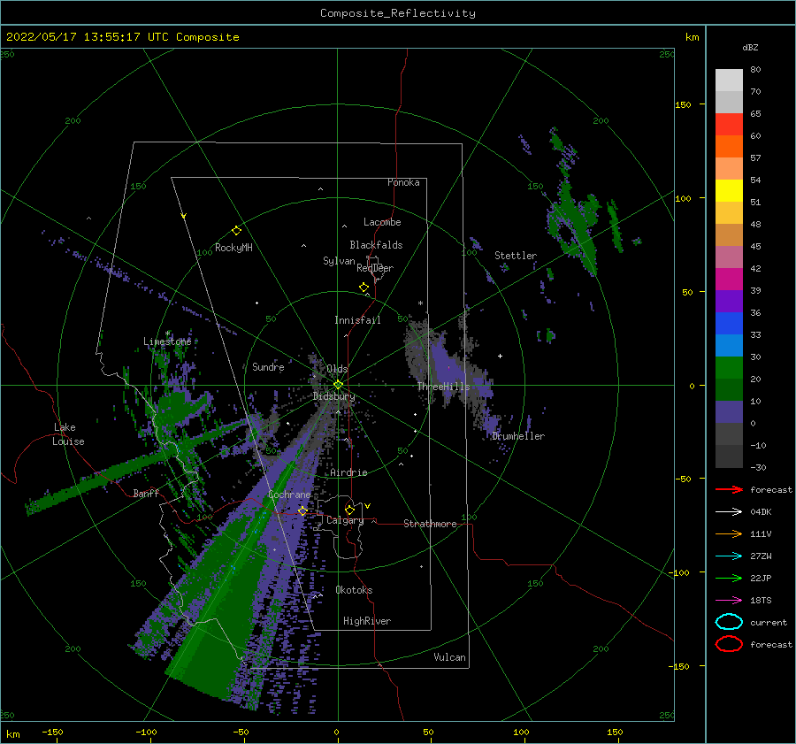Pick the yellow 54 dBZ color swatch
Image resolution: width=796 pixels, height=744 pixels.
(729, 191)
